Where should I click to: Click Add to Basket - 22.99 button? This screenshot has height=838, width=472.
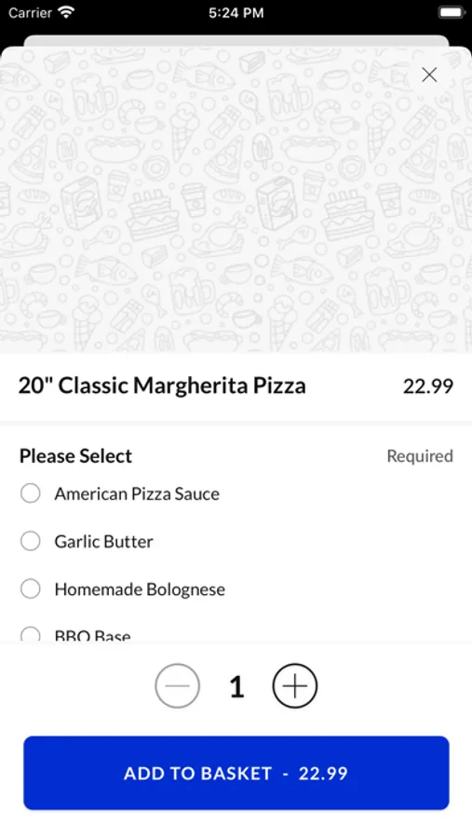[236, 773]
